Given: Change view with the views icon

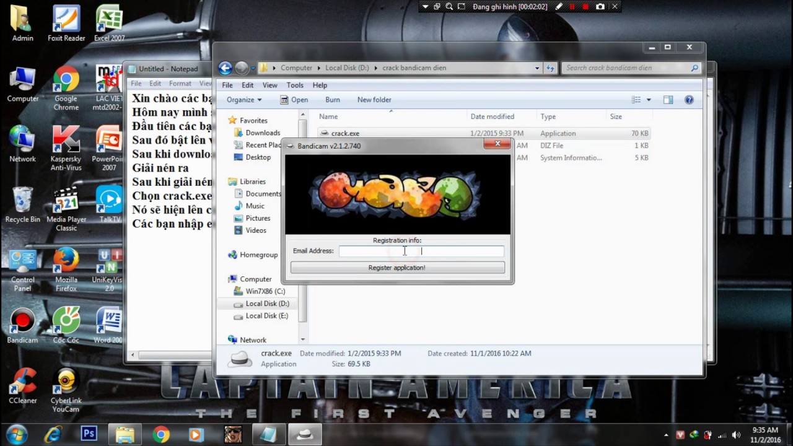Looking at the screenshot, I should pyautogui.click(x=636, y=100).
